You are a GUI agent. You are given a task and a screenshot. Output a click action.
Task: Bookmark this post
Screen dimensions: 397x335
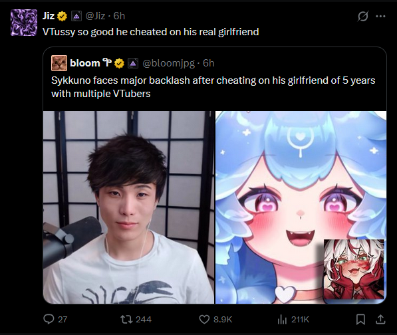tap(360, 319)
